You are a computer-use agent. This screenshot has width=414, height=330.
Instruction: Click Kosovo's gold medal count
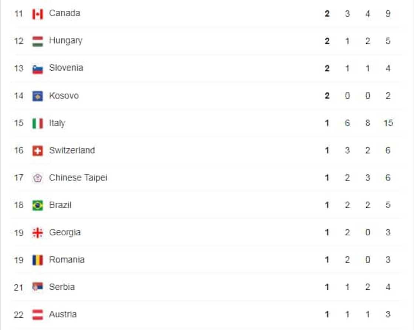(327, 96)
